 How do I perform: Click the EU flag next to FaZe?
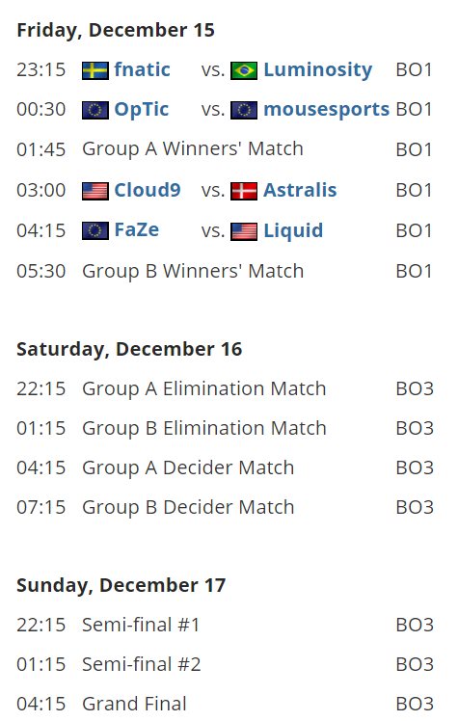coord(95,230)
